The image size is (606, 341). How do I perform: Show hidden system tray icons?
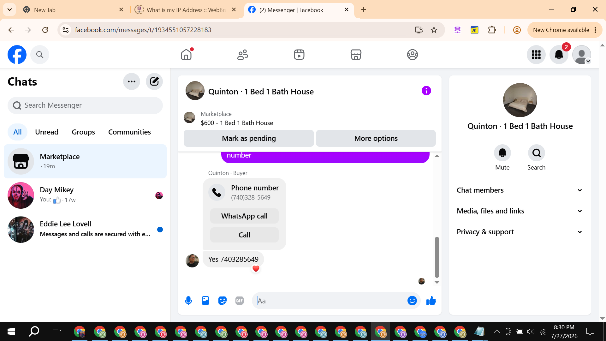pyautogui.click(x=496, y=332)
